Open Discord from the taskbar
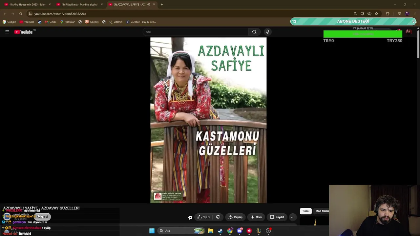420x236 pixels. click(240, 231)
